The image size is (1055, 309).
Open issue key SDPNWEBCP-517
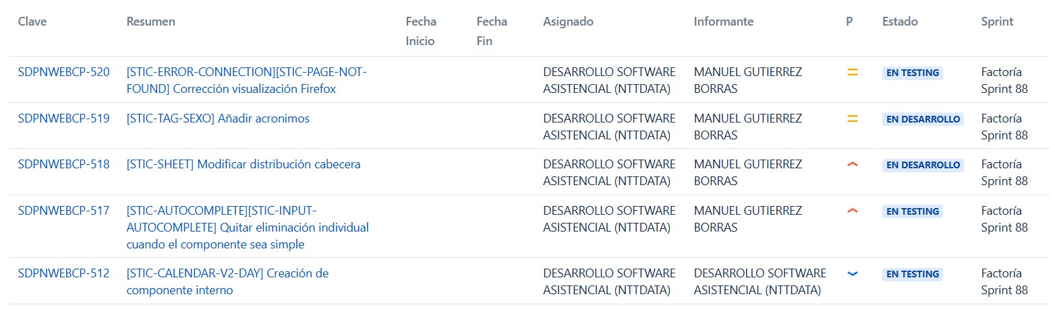pyautogui.click(x=63, y=211)
